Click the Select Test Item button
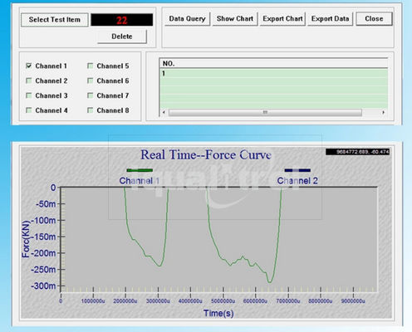Viewport: 412px width, 332px height. pyautogui.click(x=55, y=20)
